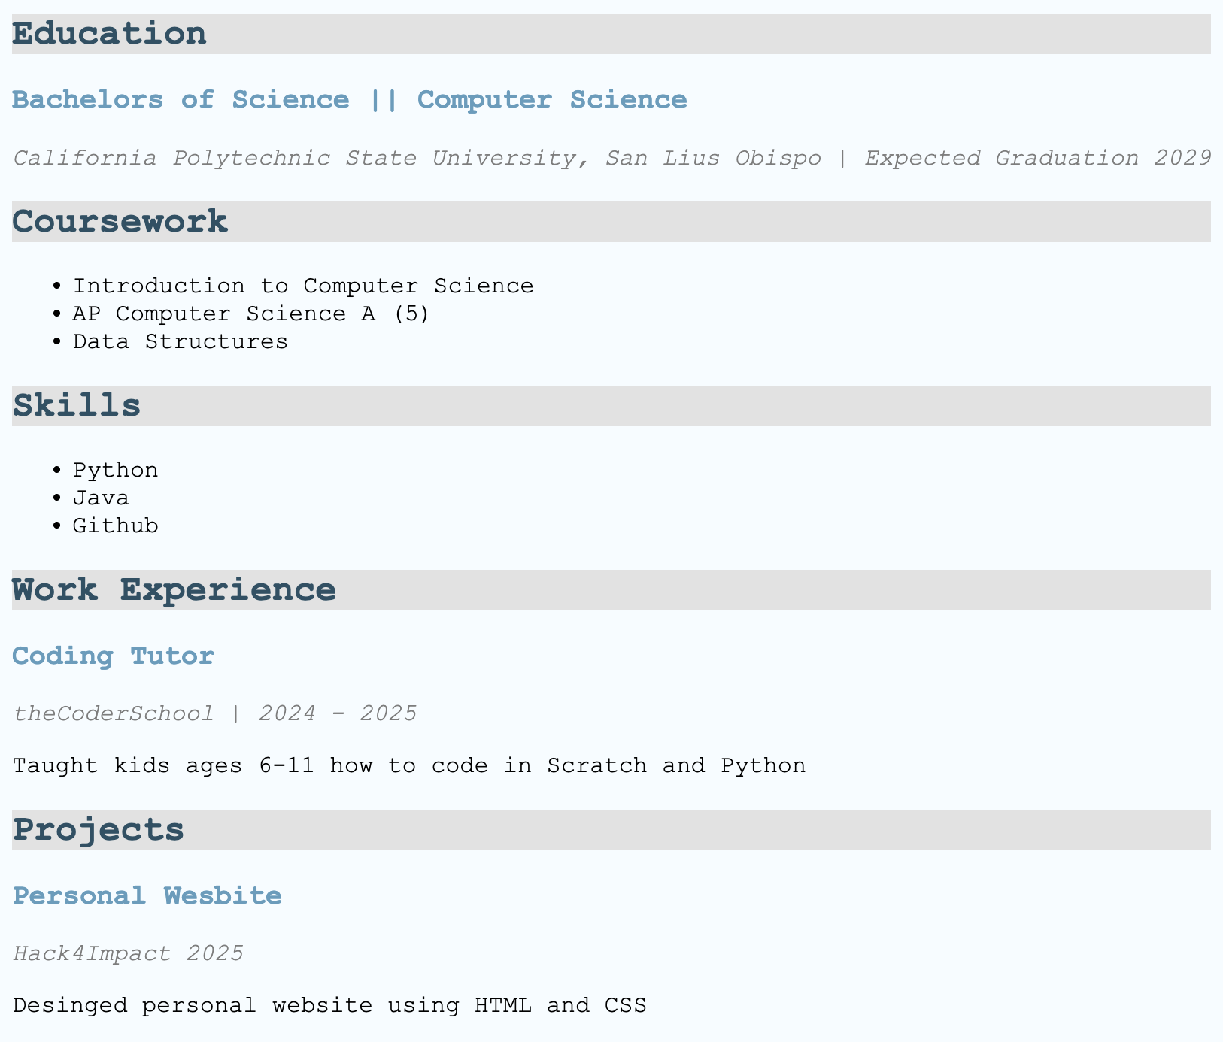Select the AP Computer Science A item

point(250,314)
